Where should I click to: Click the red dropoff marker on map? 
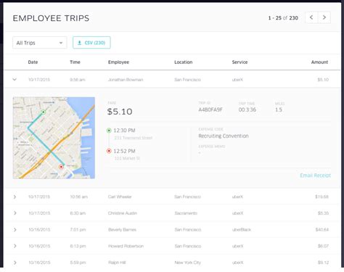(x=61, y=167)
